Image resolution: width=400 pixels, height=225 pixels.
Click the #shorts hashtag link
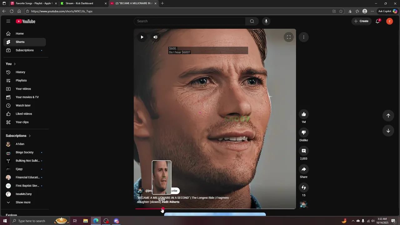174,202
